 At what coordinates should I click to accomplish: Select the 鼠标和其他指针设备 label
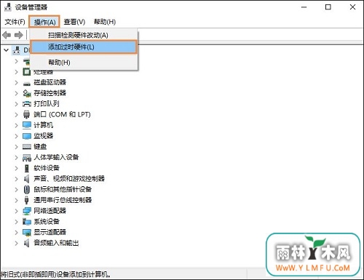click(63, 189)
